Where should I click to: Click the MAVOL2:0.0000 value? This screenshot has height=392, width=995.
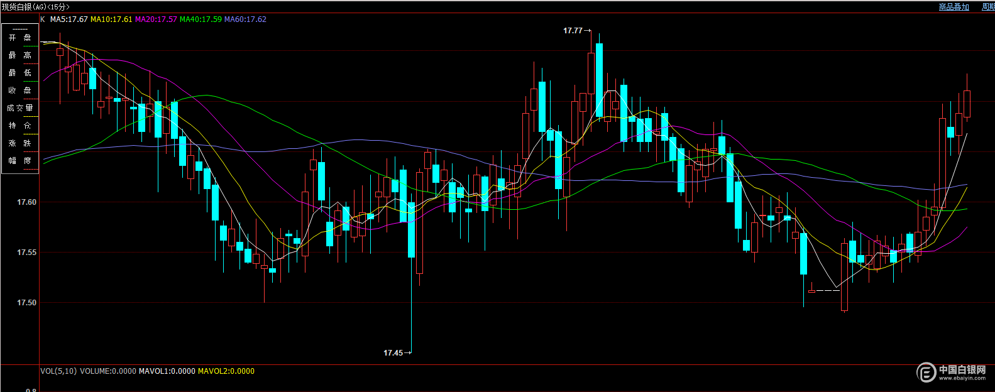point(226,371)
